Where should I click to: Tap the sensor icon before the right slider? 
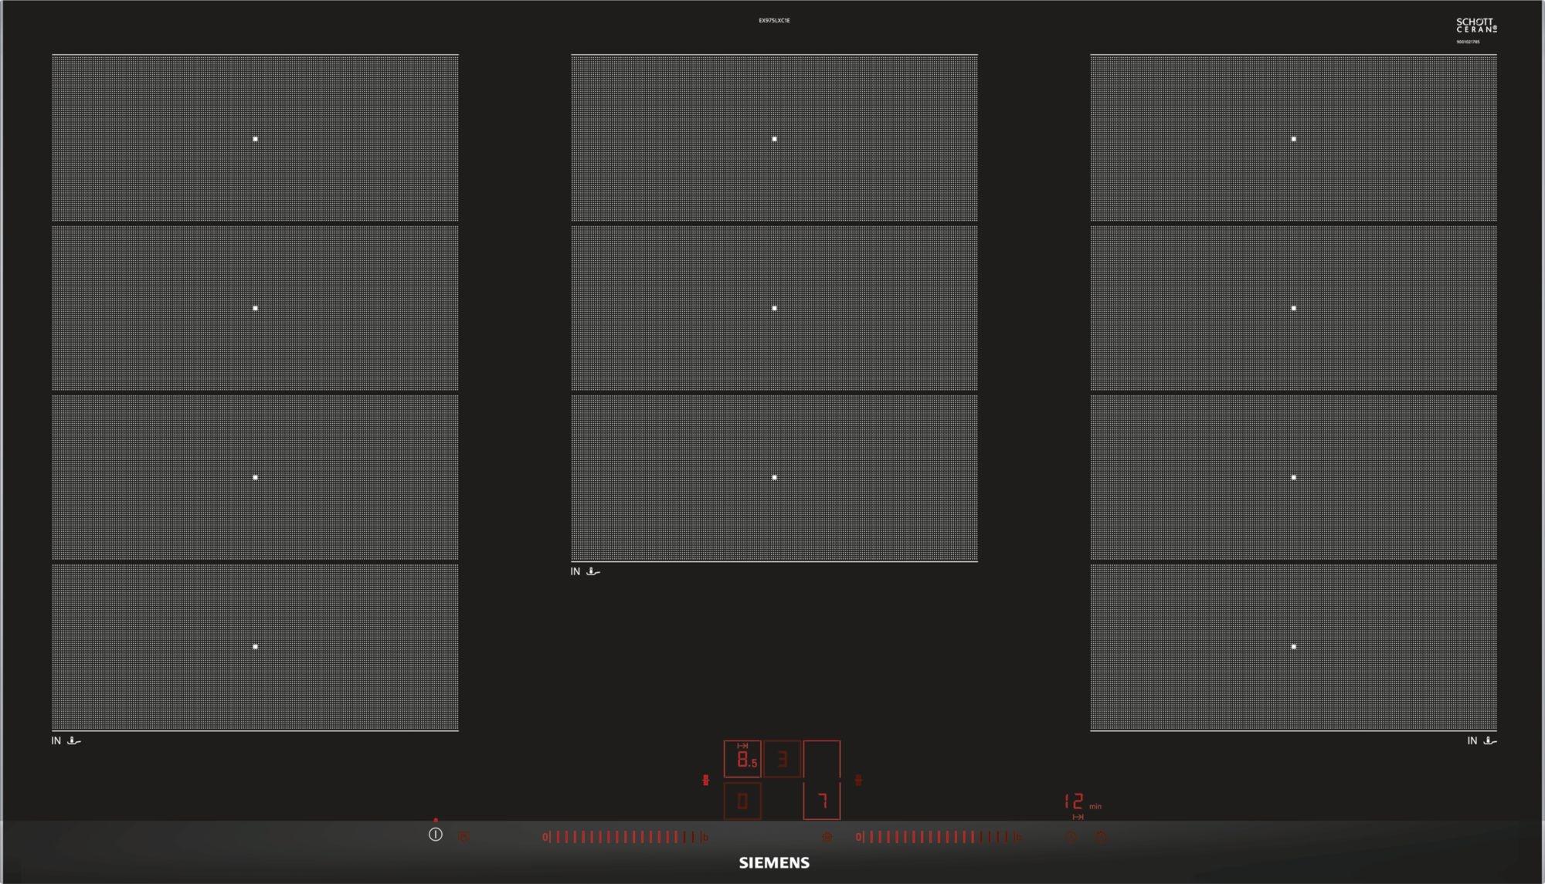827,836
